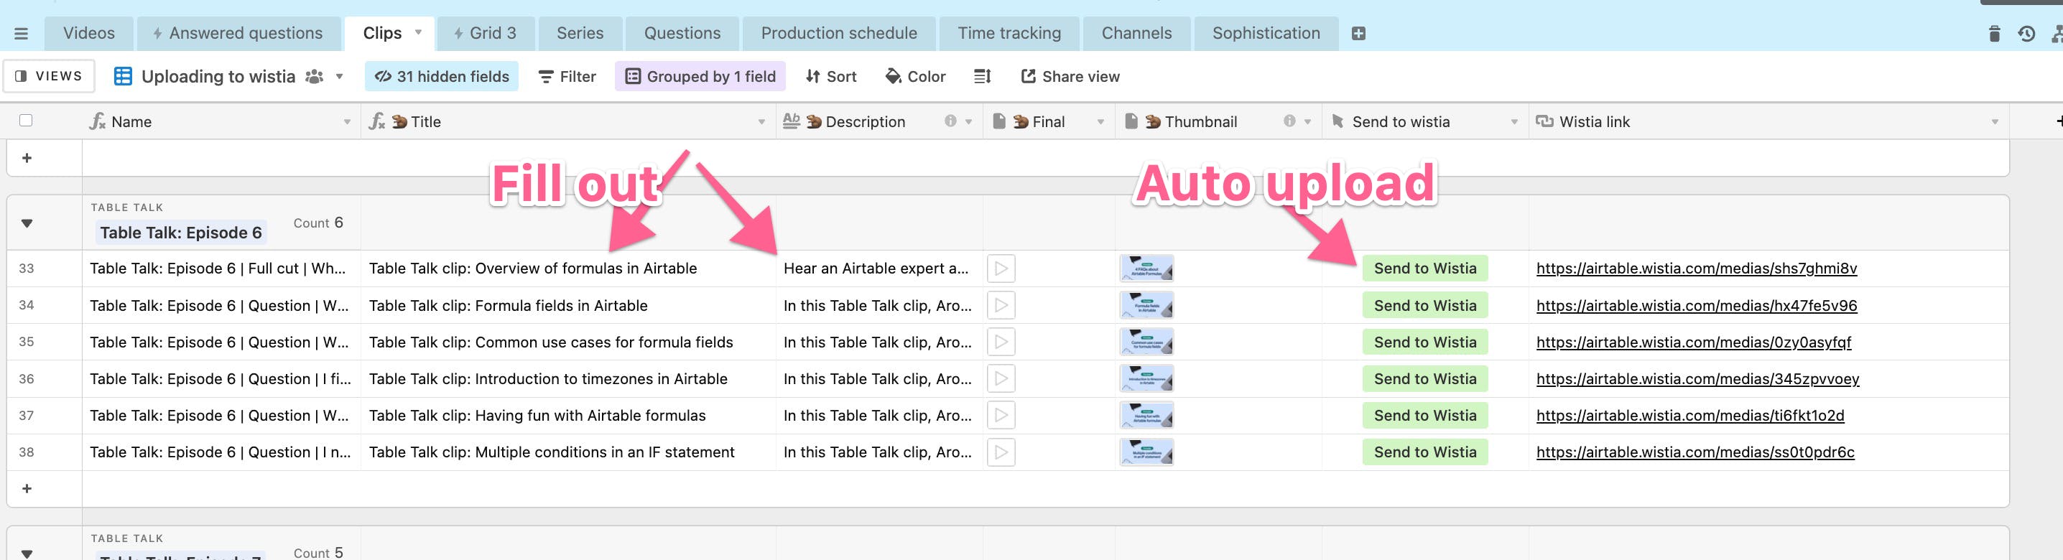Screen dimensions: 2063x560
Task: Switch to the Questions tab
Action: (682, 34)
